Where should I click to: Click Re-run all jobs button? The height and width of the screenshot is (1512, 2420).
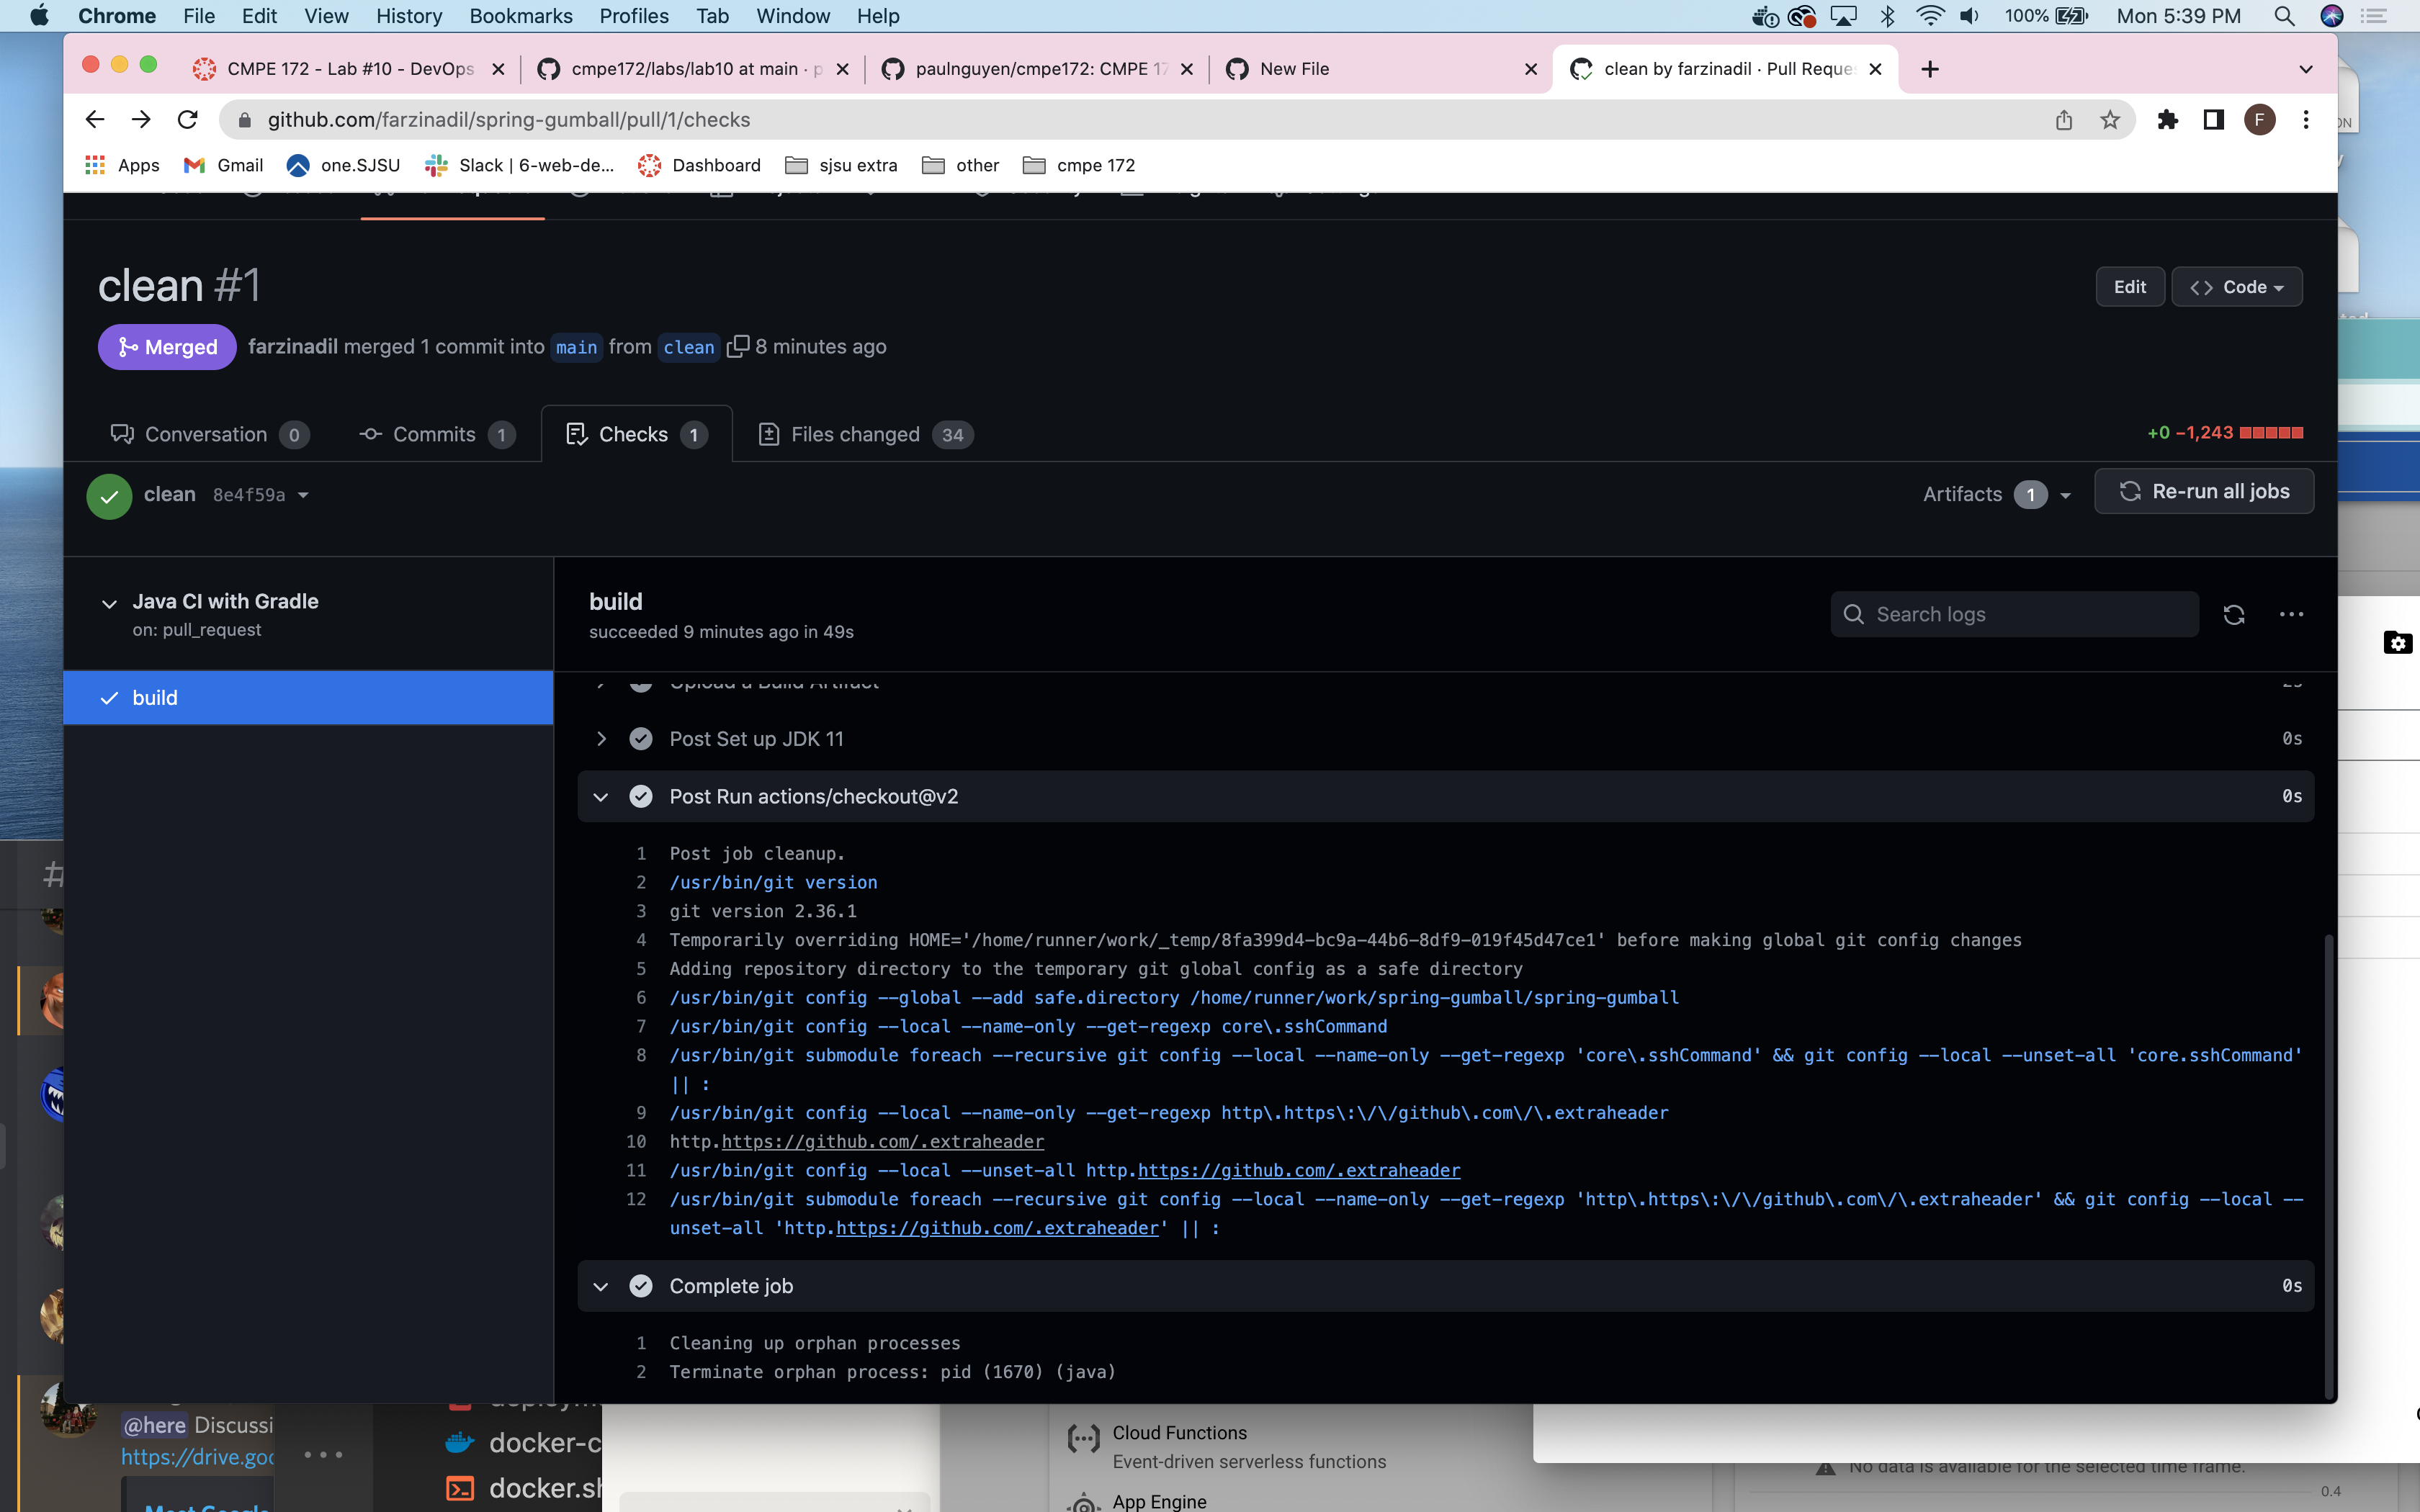pos(2203,491)
